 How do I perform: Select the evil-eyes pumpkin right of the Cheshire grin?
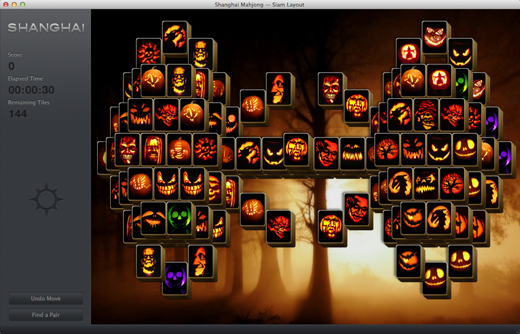[x=460, y=55]
